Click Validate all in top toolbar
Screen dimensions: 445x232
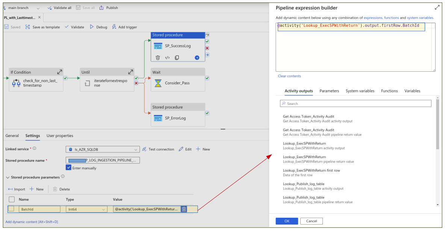click(x=59, y=8)
